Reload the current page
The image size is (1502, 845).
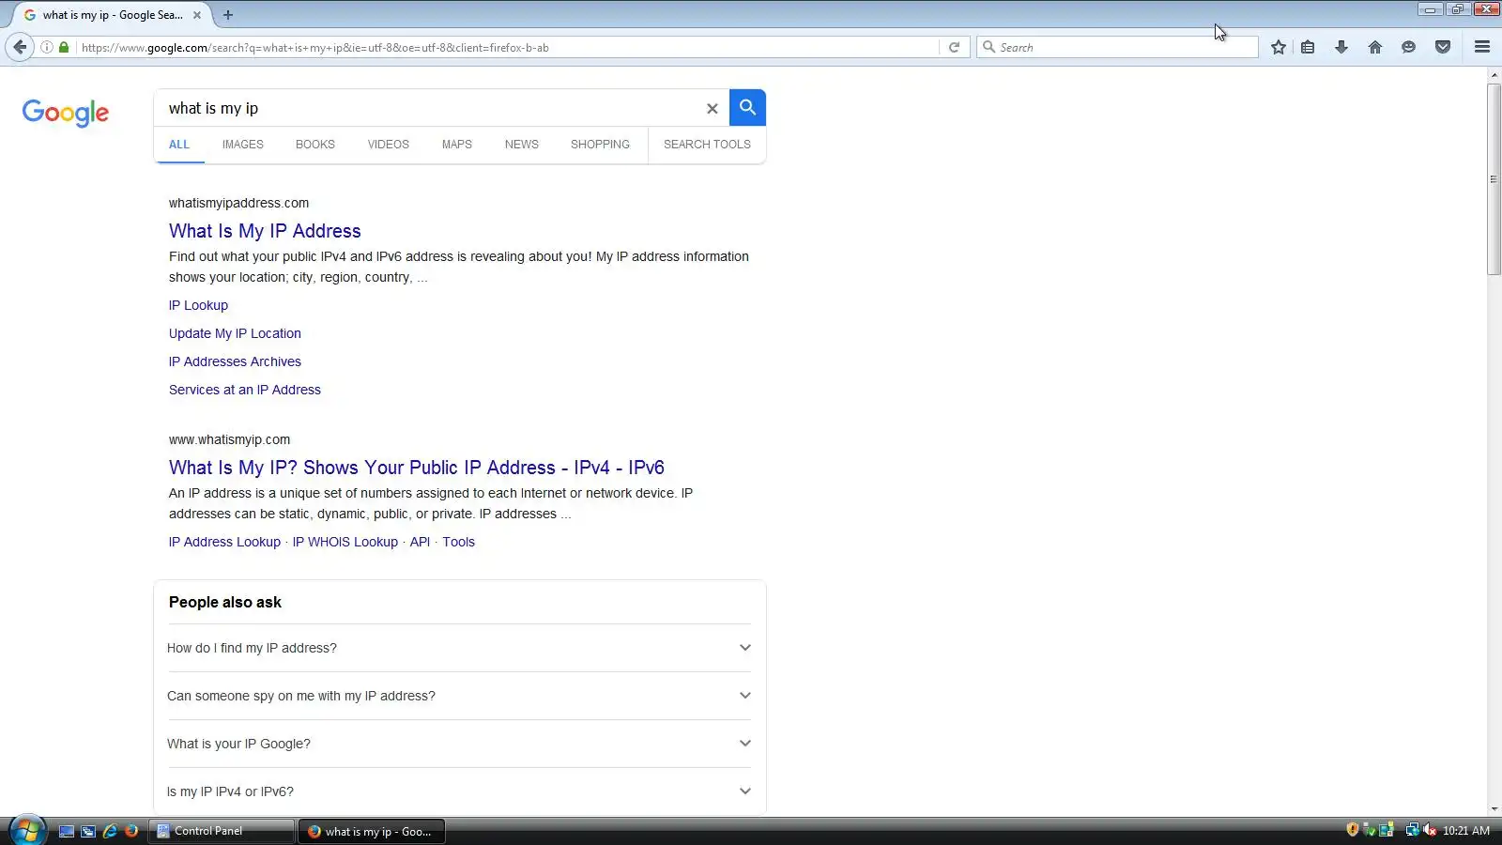tap(954, 47)
